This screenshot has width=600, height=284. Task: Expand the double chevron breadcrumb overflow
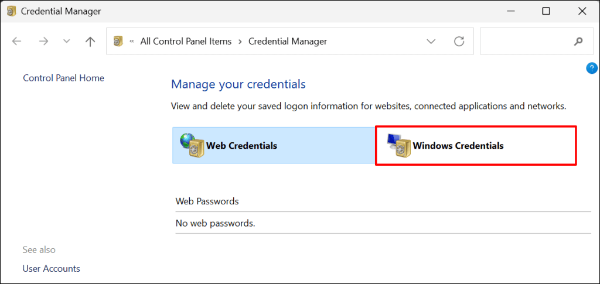[132, 42]
